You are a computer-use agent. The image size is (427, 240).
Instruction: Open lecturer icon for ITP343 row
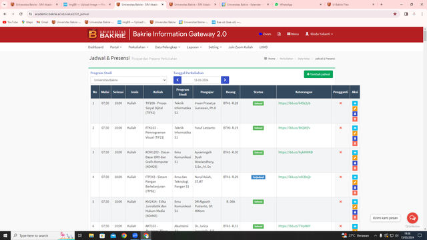click(354, 187)
